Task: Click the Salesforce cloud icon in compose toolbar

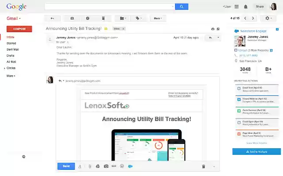Action: (130, 166)
